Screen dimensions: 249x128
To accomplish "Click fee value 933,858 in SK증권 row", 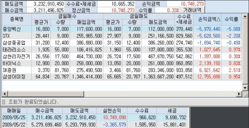I will tap(184, 70).
